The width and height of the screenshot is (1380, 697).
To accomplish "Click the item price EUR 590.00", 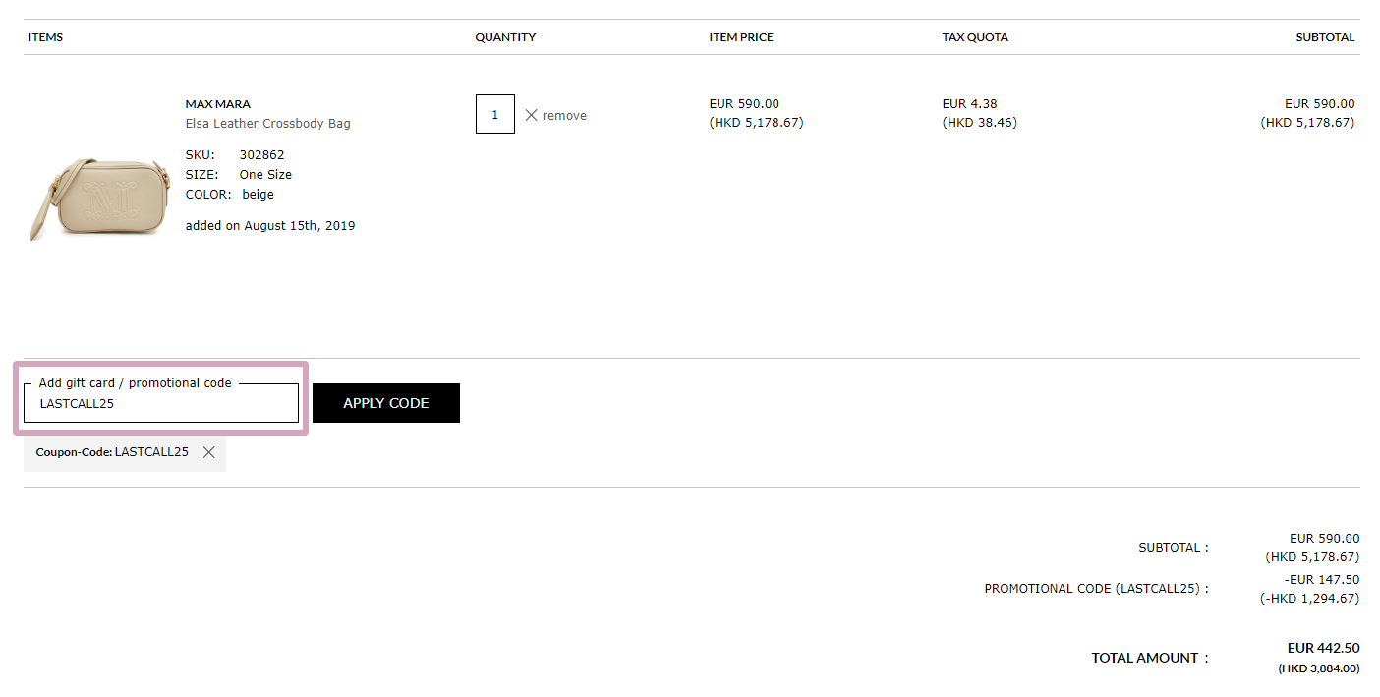I will (x=744, y=104).
